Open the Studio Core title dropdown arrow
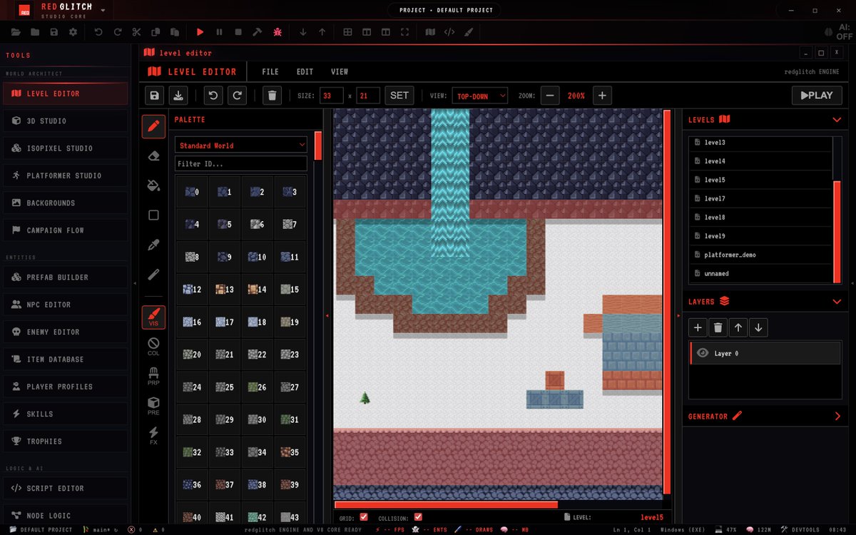The height and width of the screenshot is (535, 856). (x=103, y=11)
